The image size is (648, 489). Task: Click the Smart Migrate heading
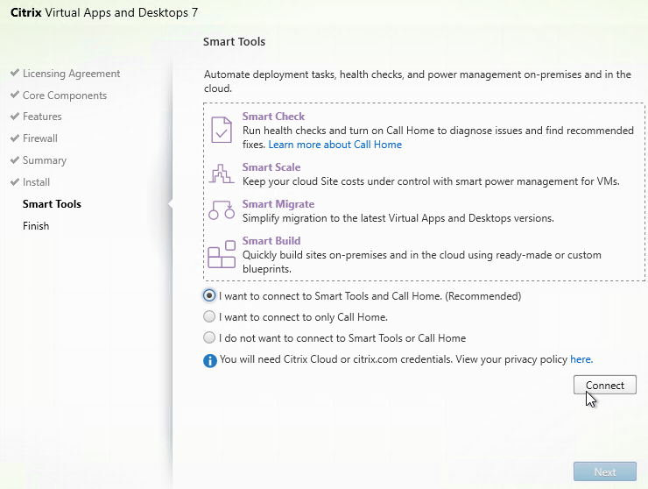[x=278, y=204]
